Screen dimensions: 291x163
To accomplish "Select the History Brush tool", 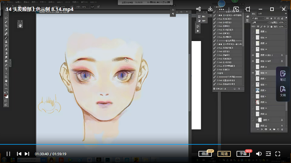I will click(x=6, y=45).
